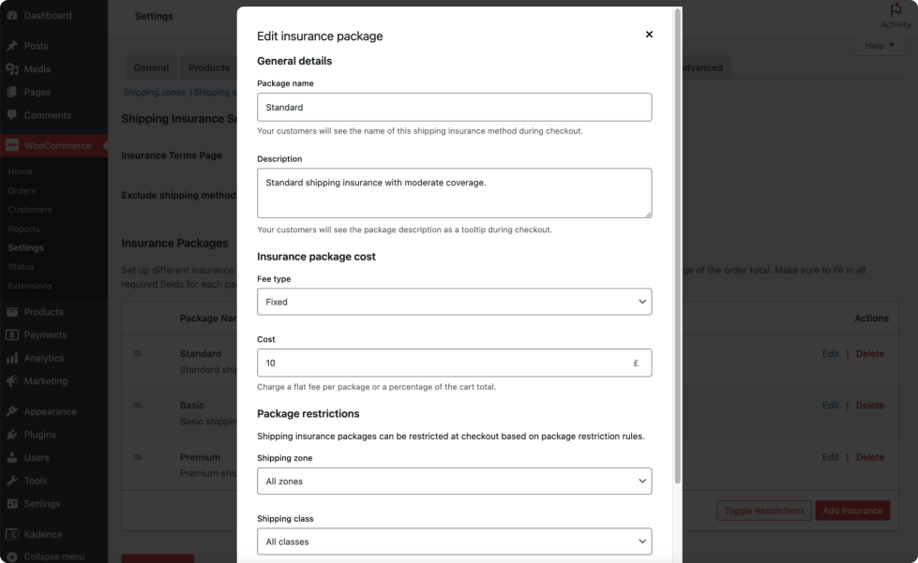Open the Shipping zone dropdown
This screenshot has height=563, width=918.
pos(454,481)
